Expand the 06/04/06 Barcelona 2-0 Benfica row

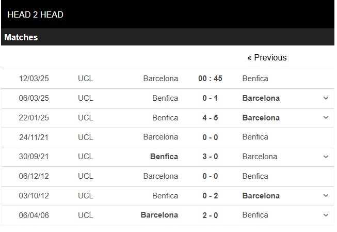pos(326,215)
